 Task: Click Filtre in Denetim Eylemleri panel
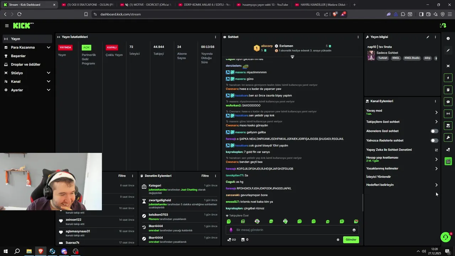point(205,176)
